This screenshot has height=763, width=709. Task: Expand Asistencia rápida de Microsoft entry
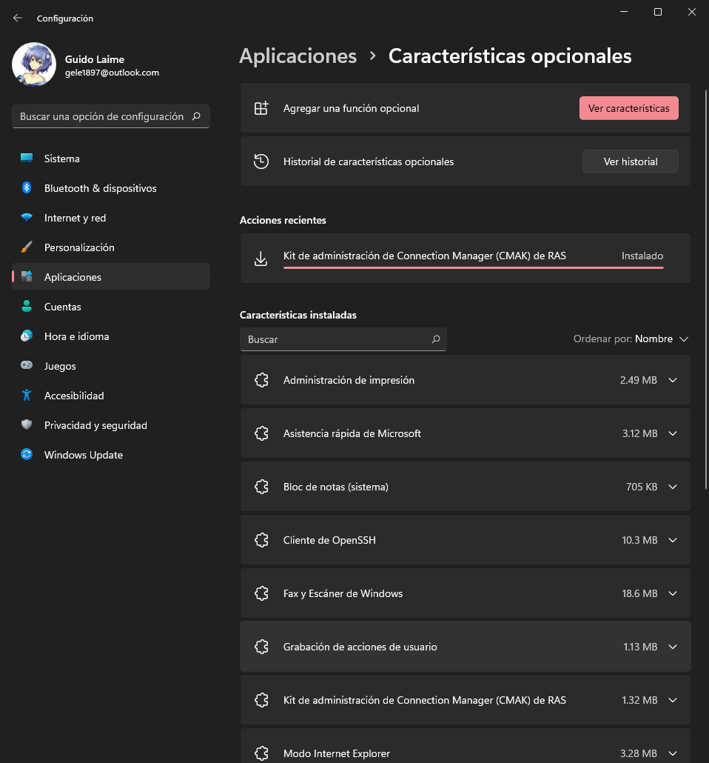(673, 433)
